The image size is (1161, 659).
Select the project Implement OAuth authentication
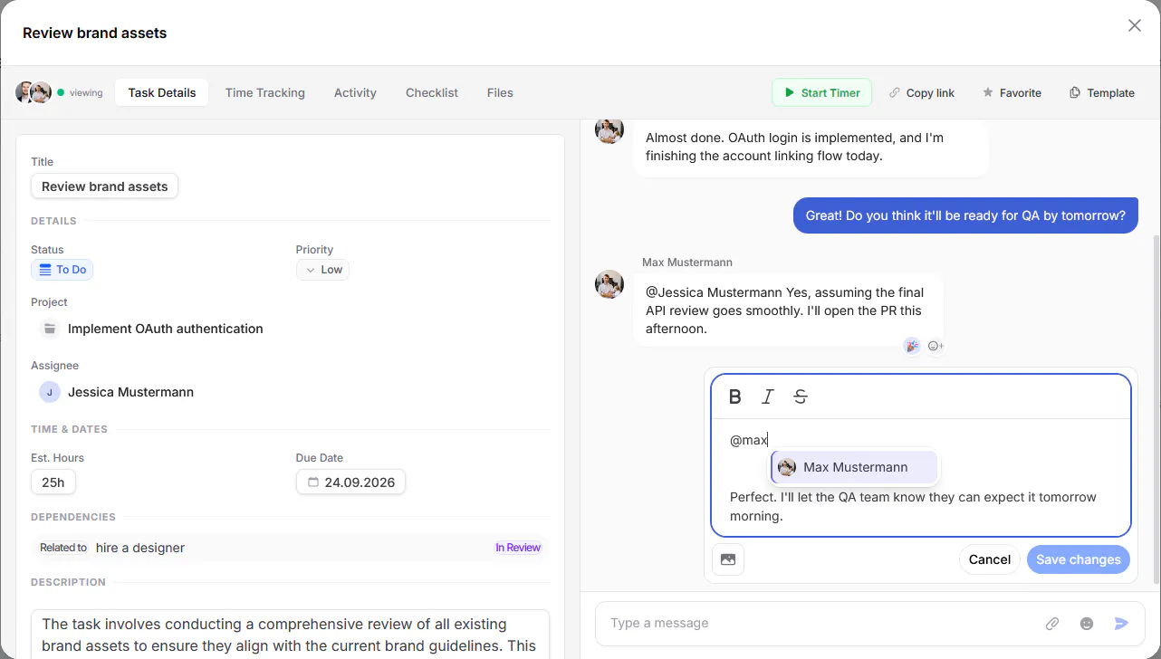166,329
